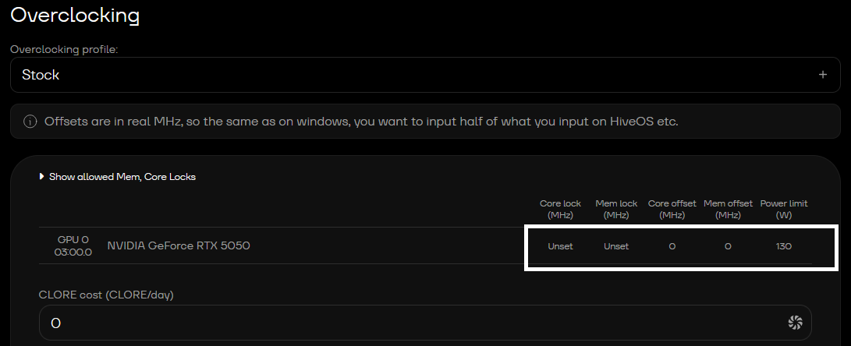The width and height of the screenshot is (851, 346).
Task: Select the Mem lock Unset value
Action: [x=616, y=246]
